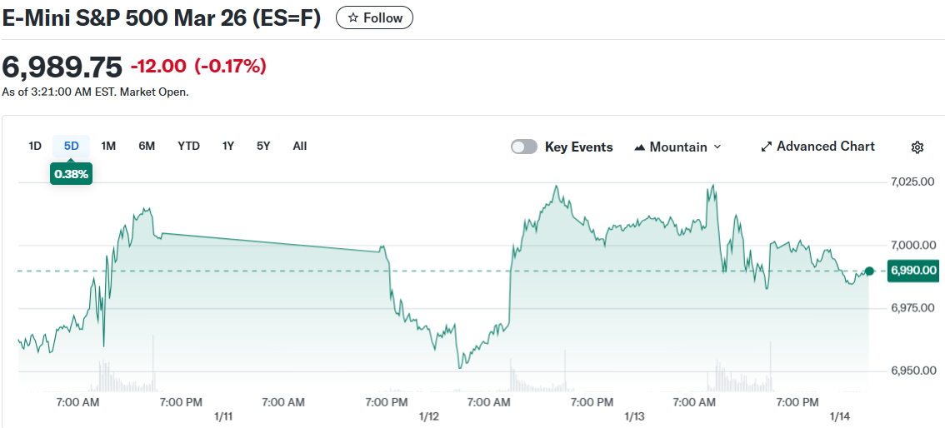The height and width of the screenshot is (428, 945).
Task: Open the Advanced Chart link
Action: 825,147
